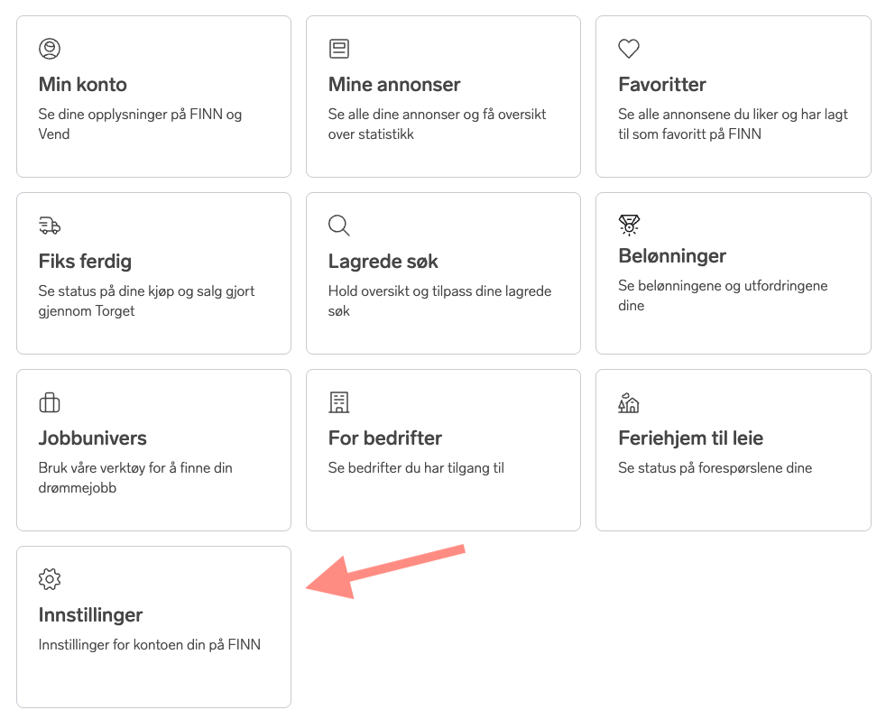This screenshot has height=719, width=886.
Task: View the Belønninger title
Action: point(672,256)
